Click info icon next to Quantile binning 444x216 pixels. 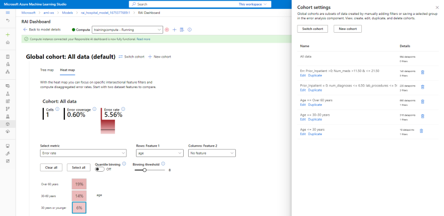point(124,164)
